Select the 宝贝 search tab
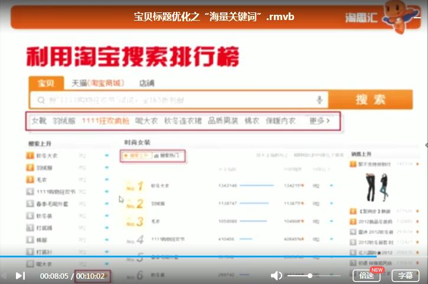The height and width of the screenshot is (284, 428). coord(46,83)
